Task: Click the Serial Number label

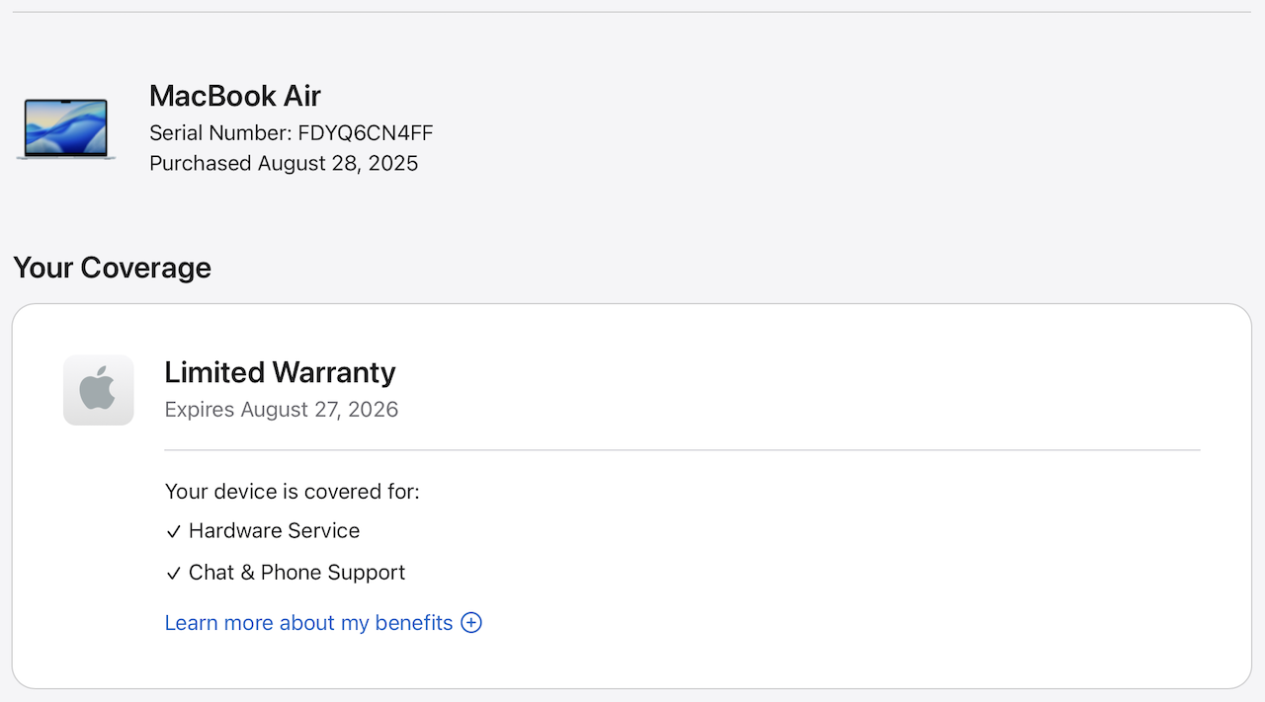Action: 219,133
